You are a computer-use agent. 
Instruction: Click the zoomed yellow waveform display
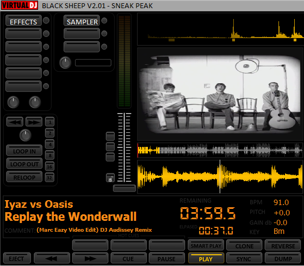pos(220,177)
